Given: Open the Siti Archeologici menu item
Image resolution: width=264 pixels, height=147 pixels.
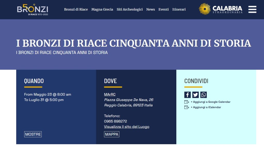Looking at the screenshot, I should (x=129, y=10).
